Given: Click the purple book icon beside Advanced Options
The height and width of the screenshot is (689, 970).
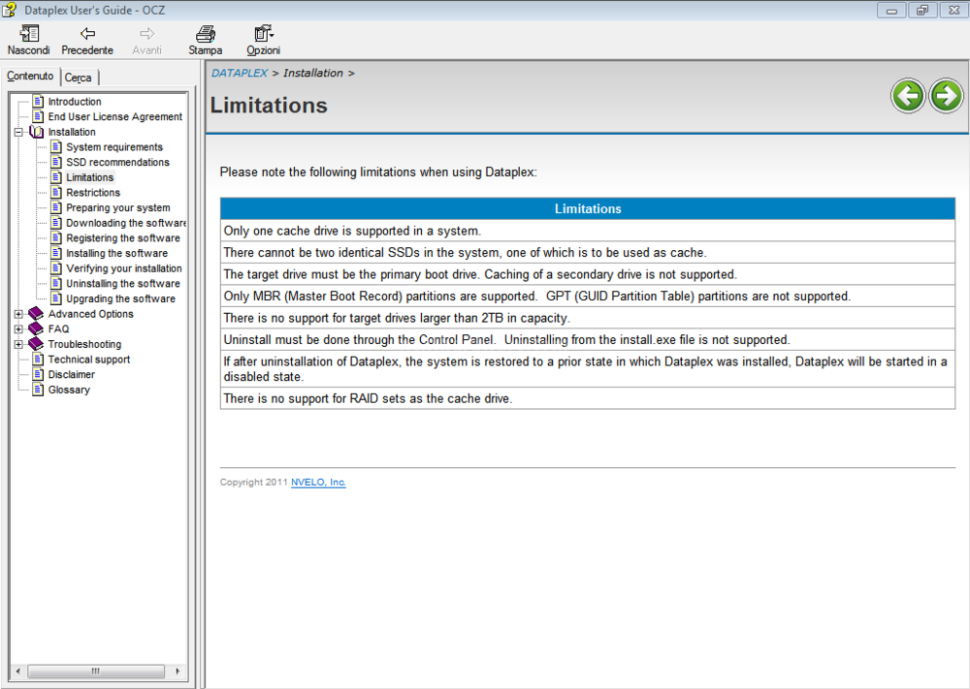Looking at the screenshot, I should pos(37,314).
